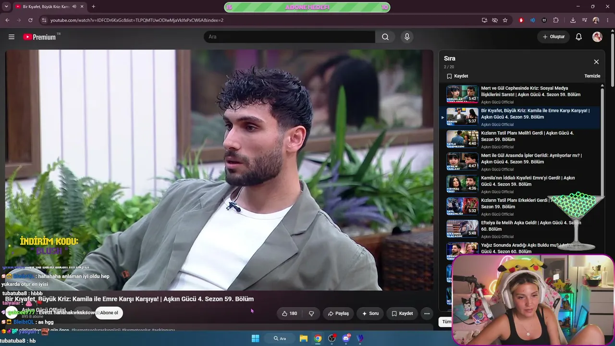Viewport: 615px width, 346px height.
Task: Play 'Kamila'nın İddialı Kıyafeti Emre'yi Gerdi'
Action: tap(520, 185)
